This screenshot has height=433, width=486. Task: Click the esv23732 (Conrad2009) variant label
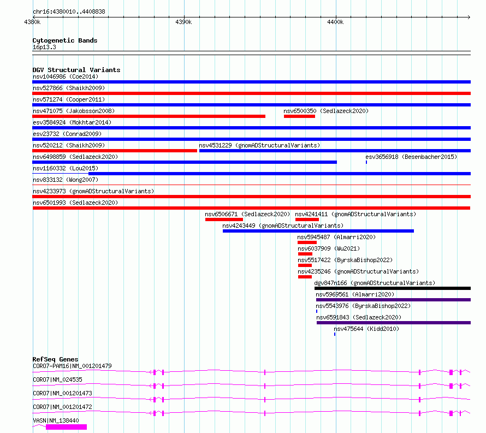coord(67,134)
